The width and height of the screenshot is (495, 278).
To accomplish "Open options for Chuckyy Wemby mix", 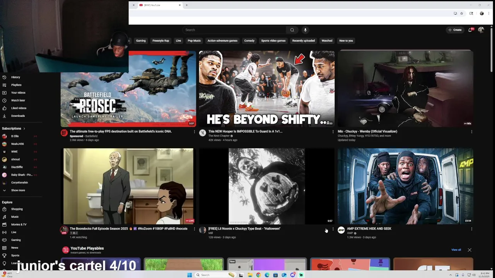I will tap(471, 132).
